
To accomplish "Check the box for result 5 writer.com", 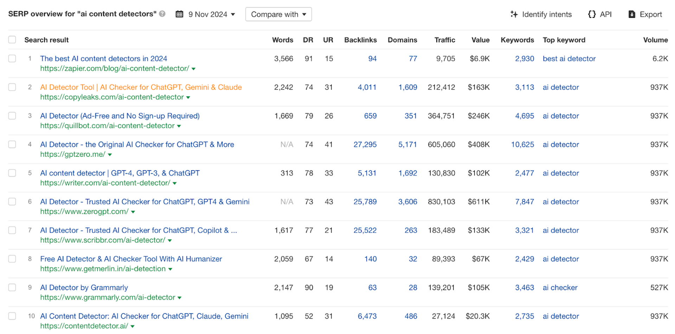I will point(12,173).
